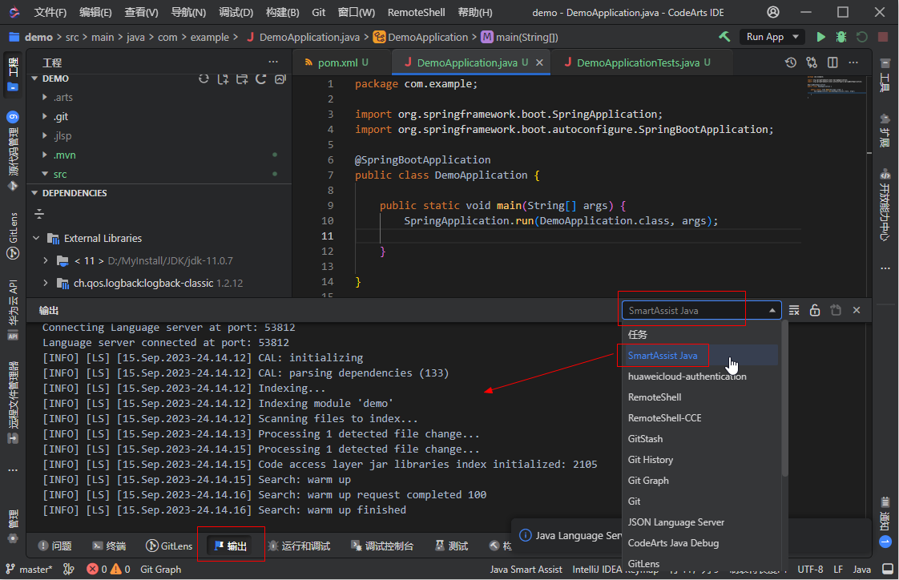Open the Run App configuration dropdown
Screen dimensions: 899x580
click(x=796, y=36)
